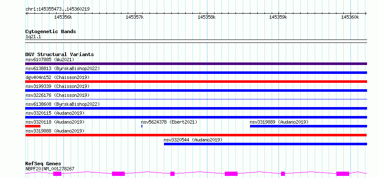Click the 1q21.1 band label
The image size is (379, 178).
[33, 37]
